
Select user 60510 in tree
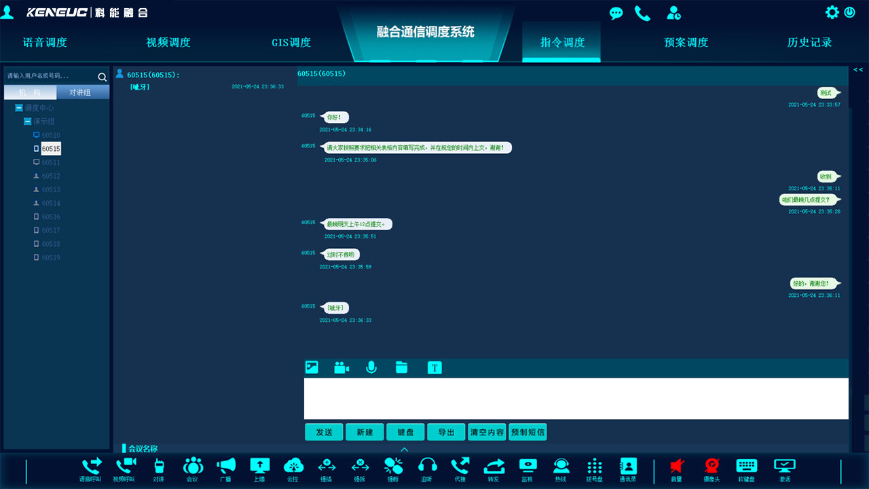(51, 135)
